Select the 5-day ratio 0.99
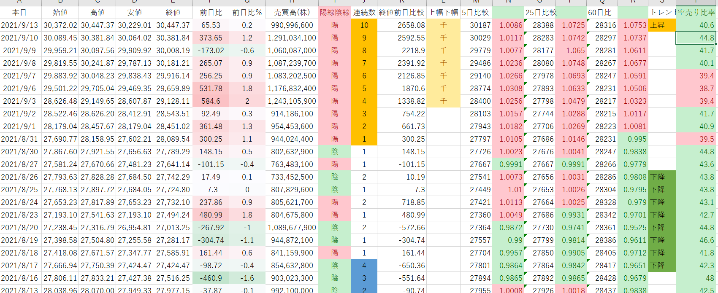 pyautogui.click(x=508, y=240)
